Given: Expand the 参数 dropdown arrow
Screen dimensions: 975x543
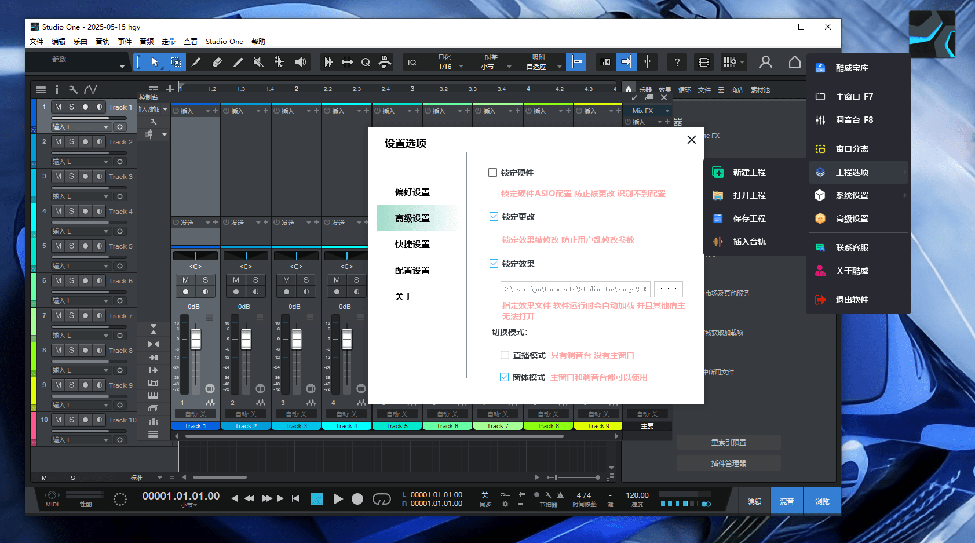Looking at the screenshot, I should click(122, 66).
